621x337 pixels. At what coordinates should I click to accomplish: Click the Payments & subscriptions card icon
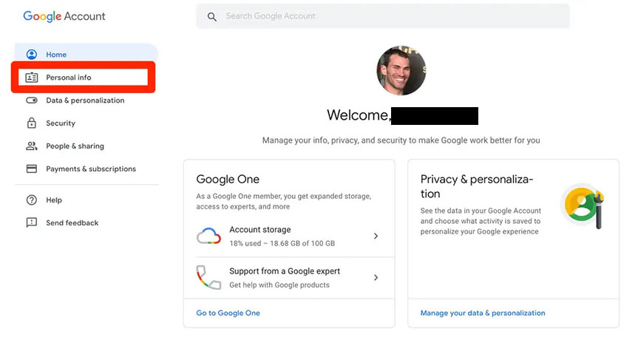pos(32,169)
